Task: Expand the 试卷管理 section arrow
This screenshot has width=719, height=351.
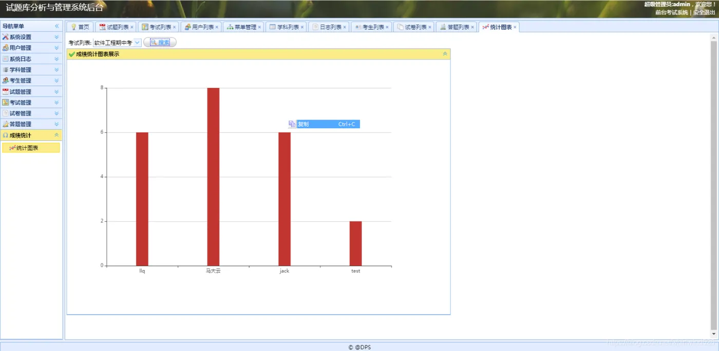Action: coord(56,113)
